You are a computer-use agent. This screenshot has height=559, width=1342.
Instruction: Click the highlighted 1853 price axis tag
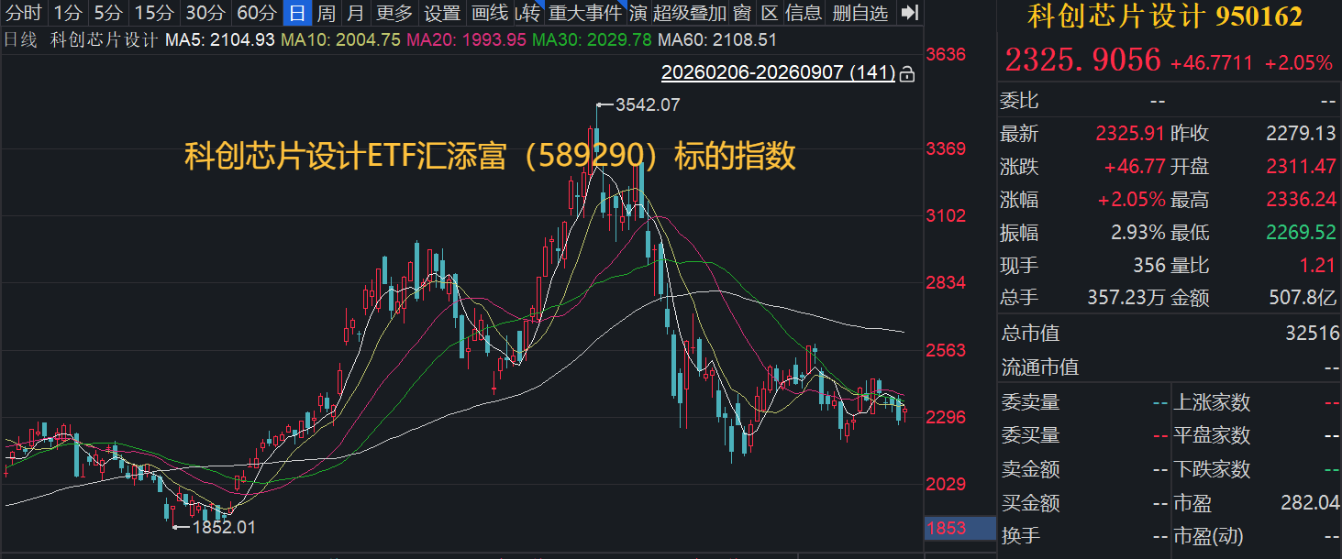[959, 528]
